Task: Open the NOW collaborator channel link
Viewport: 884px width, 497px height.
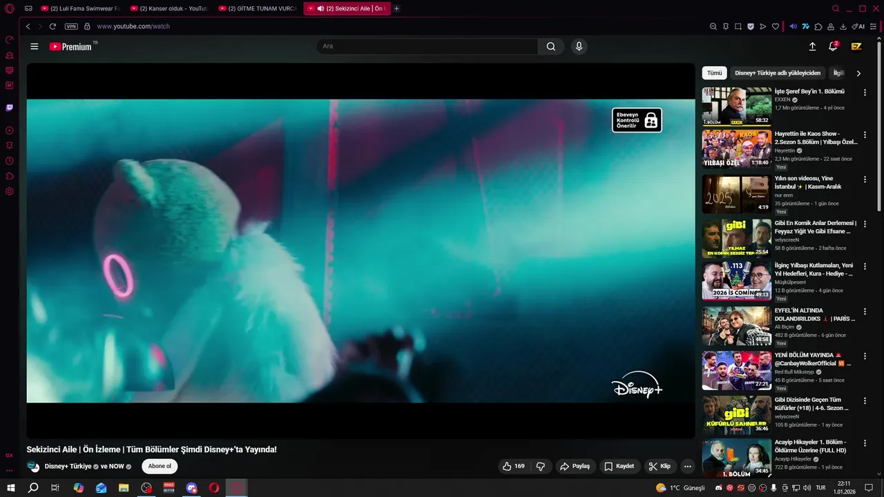Action: pyautogui.click(x=116, y=466)
